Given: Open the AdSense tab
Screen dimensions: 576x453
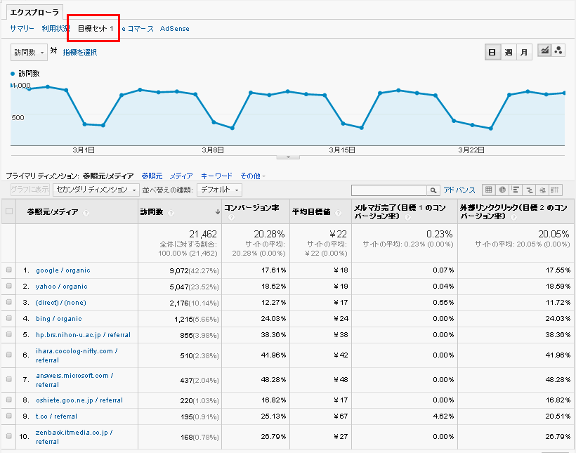Looking at the screenshot, I should coord(175,29).
